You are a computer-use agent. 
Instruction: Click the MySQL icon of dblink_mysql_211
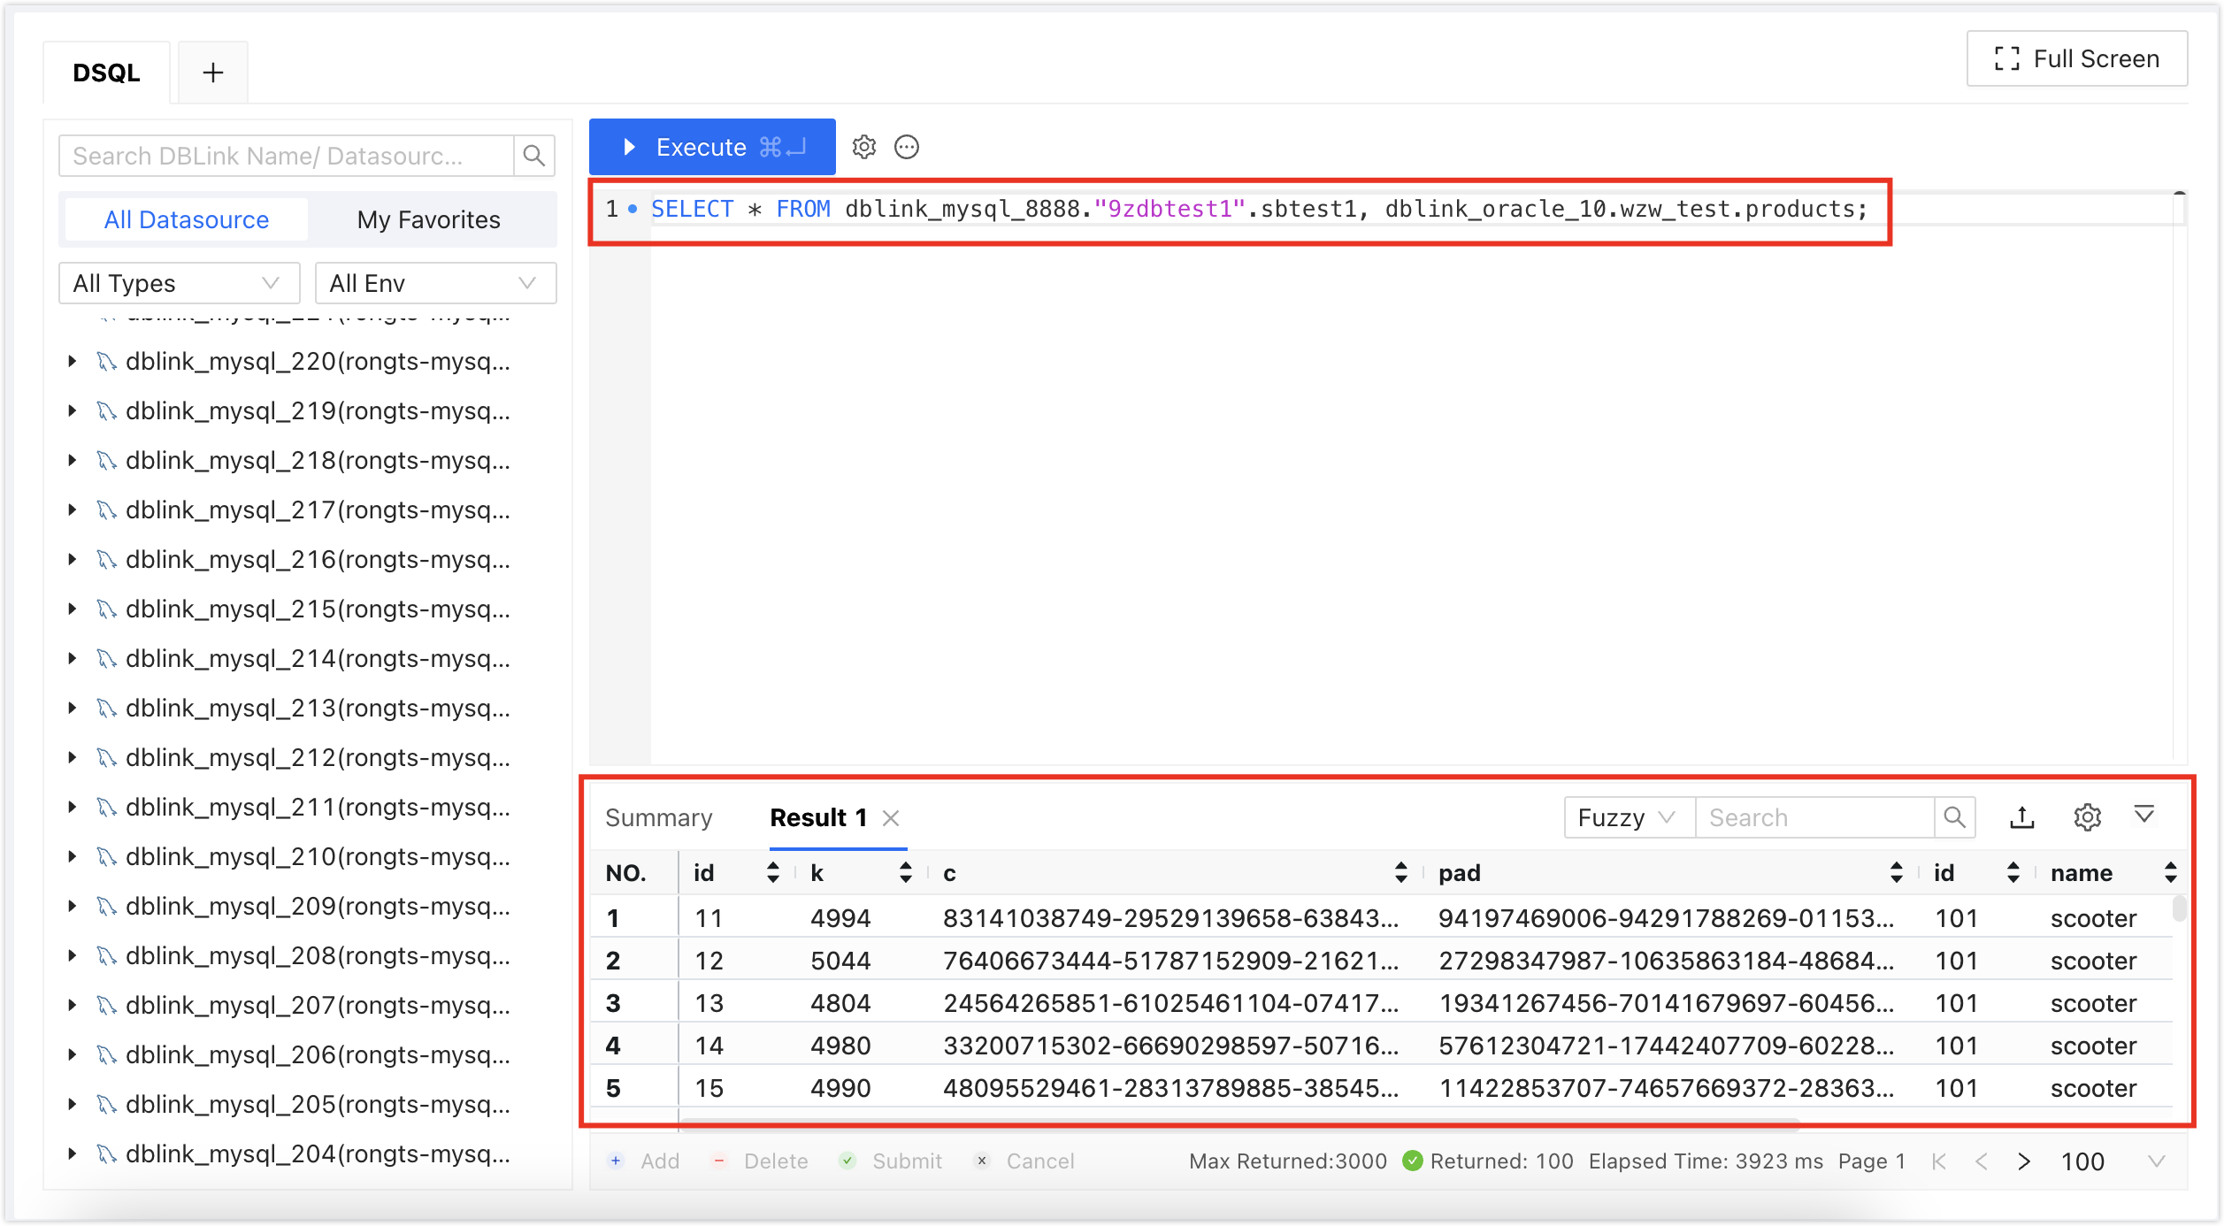(107, 807)
